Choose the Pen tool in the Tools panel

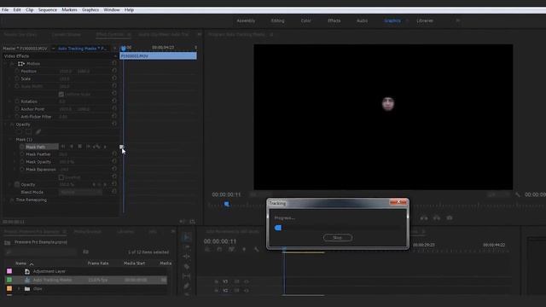click(187, 286)
